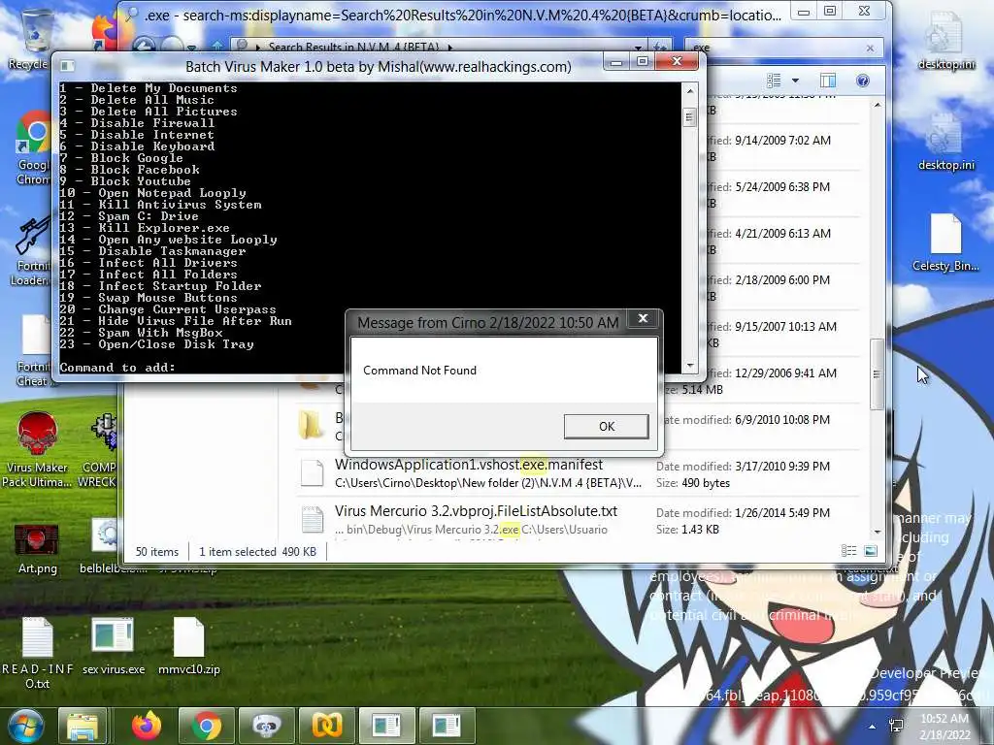994x745 pixels.
Task: Switch to the first batch window taskbar button
Action: (386, 726)
